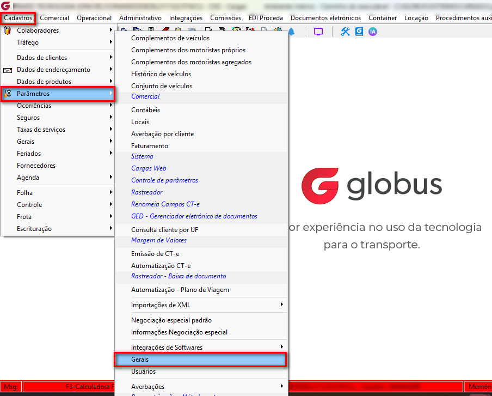Choose Averbação por cliente
Image resolution: width=492 pixels, height=396 pixels.
coord(201,134)
